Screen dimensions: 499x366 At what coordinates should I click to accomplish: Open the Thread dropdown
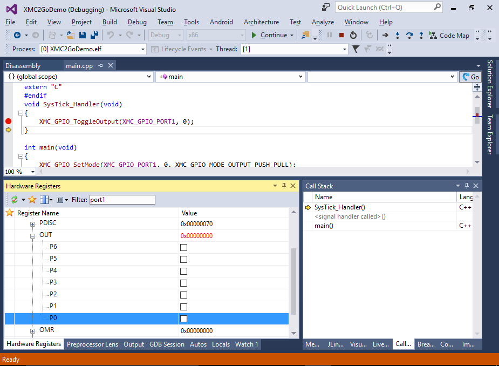(x=295, y=49)
